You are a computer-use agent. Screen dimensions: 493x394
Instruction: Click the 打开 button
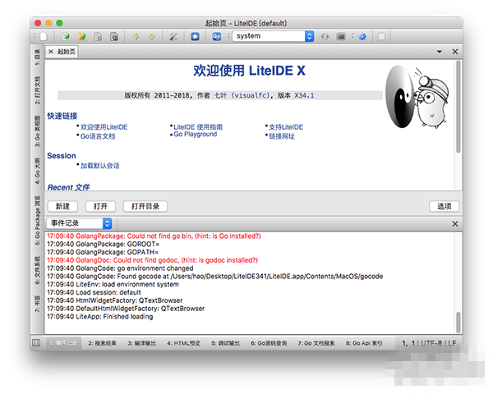point(100,206)
